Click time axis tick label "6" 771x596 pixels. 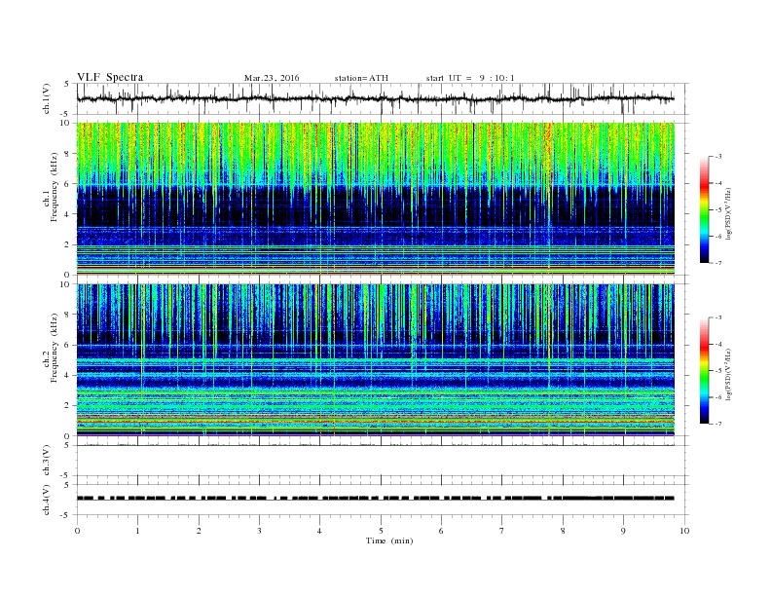[x=441, y=531]
